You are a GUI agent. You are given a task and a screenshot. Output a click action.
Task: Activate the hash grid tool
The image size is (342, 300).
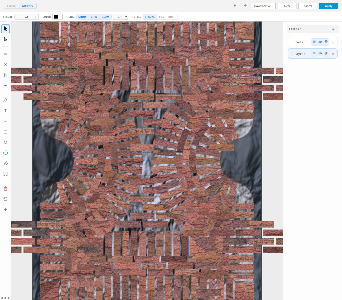(x=6, y=54)
